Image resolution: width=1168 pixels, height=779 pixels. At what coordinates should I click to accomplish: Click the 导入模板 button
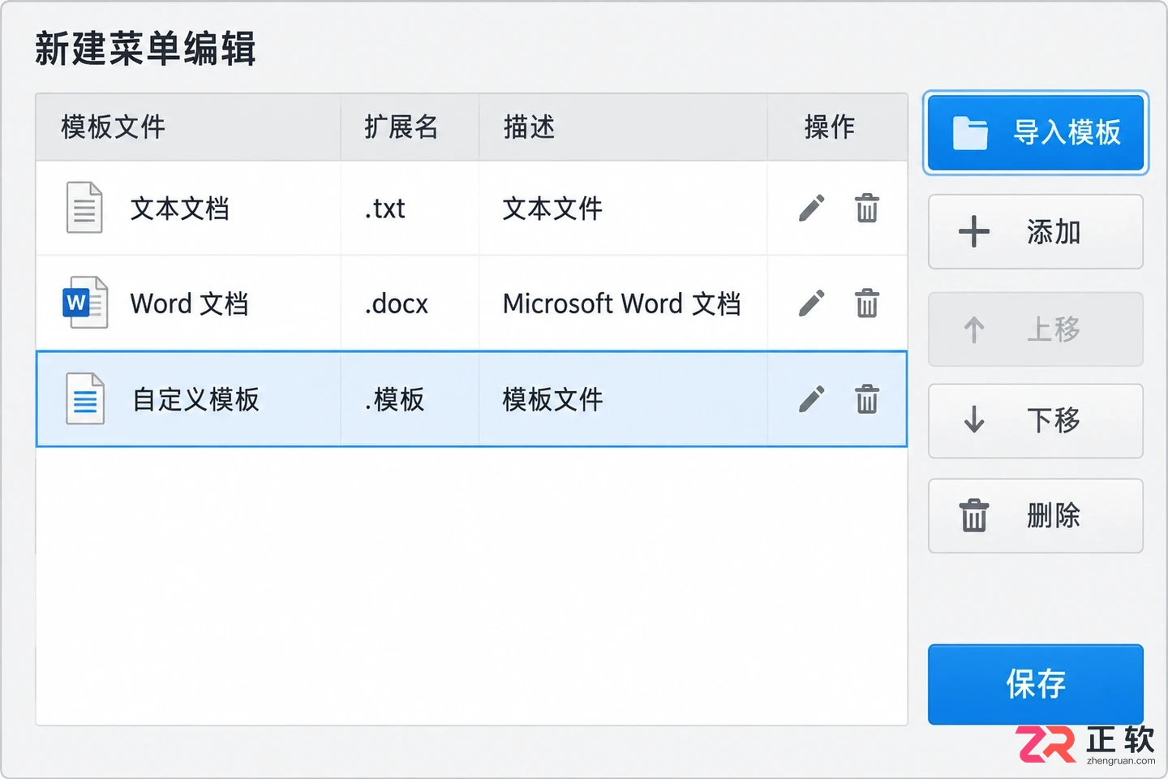(1036, 132)
